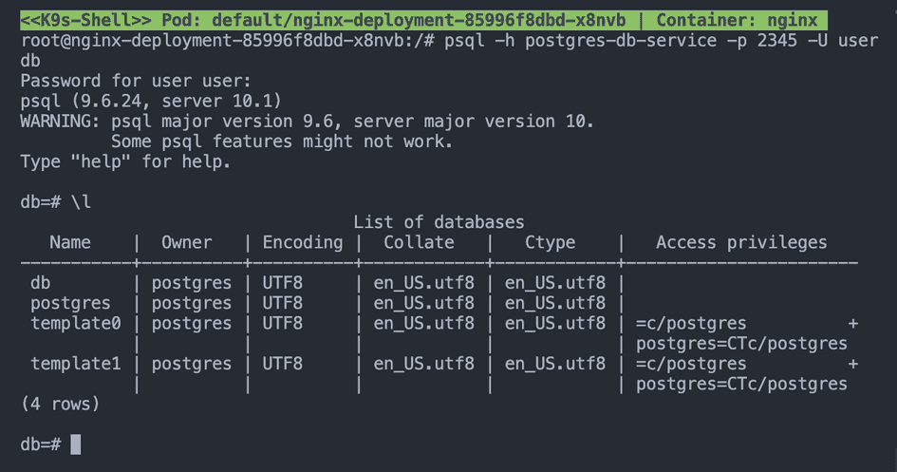Click the "Ctype" column header
The image size is (897, 472).
[x=551, y=243]
